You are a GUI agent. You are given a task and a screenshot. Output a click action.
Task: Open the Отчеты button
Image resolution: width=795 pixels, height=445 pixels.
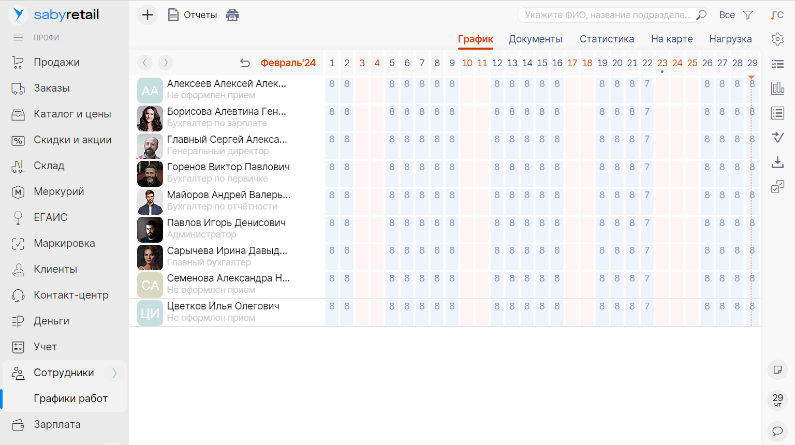coord(193,15)
